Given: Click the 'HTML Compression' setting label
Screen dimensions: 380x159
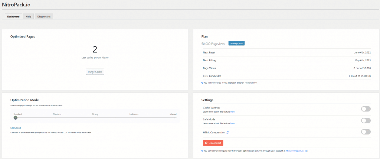Looking at the screenshot, I should pyautogui.click(x=214, y=133).
